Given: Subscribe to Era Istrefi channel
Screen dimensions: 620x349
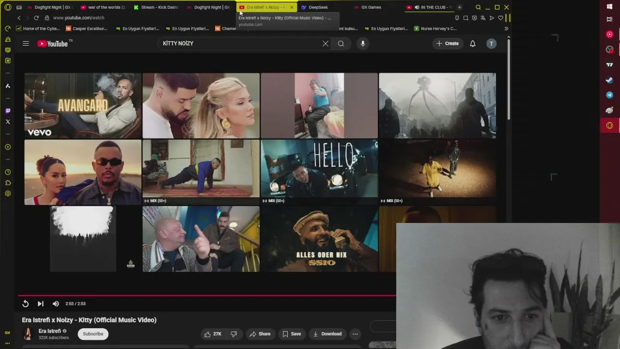Looking at the screenshot, I should (x=93, y=334).
